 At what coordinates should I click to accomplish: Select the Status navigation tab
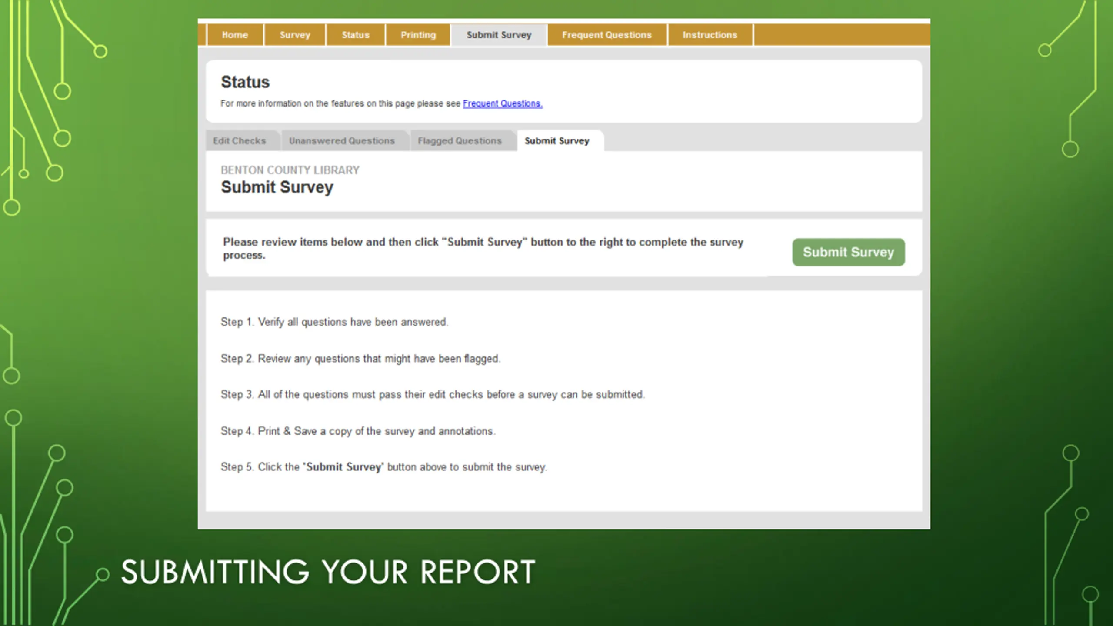click(x=355, y=35)
